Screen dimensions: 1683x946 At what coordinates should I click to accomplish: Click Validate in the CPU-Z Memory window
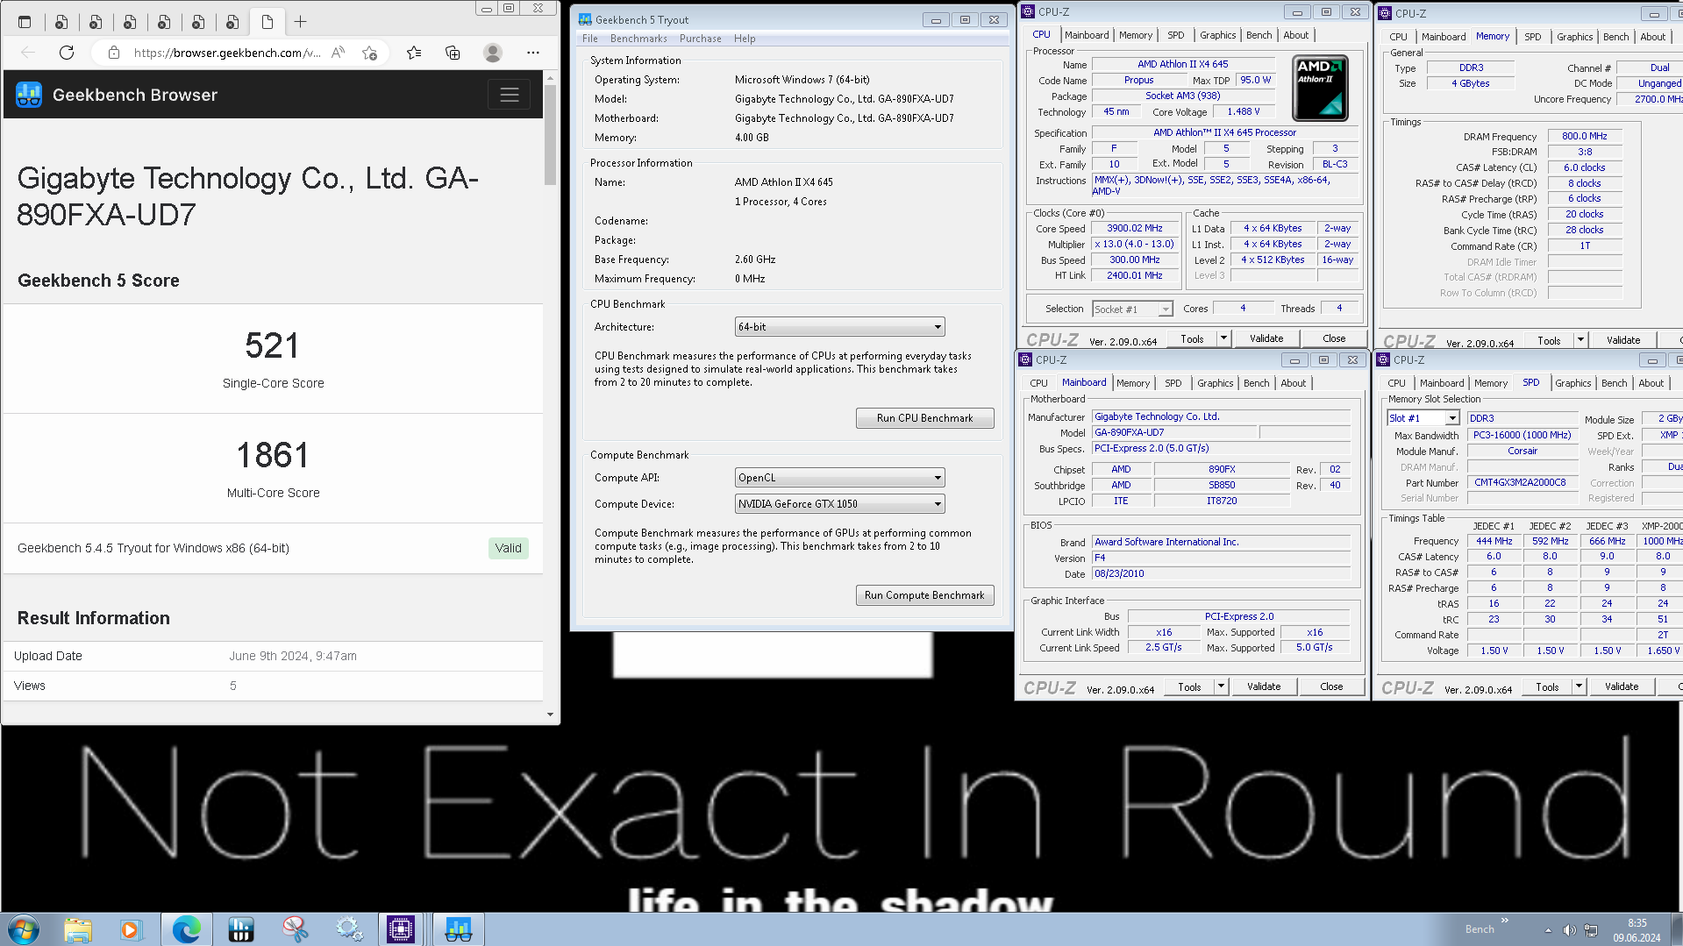tap(1622, 339)
